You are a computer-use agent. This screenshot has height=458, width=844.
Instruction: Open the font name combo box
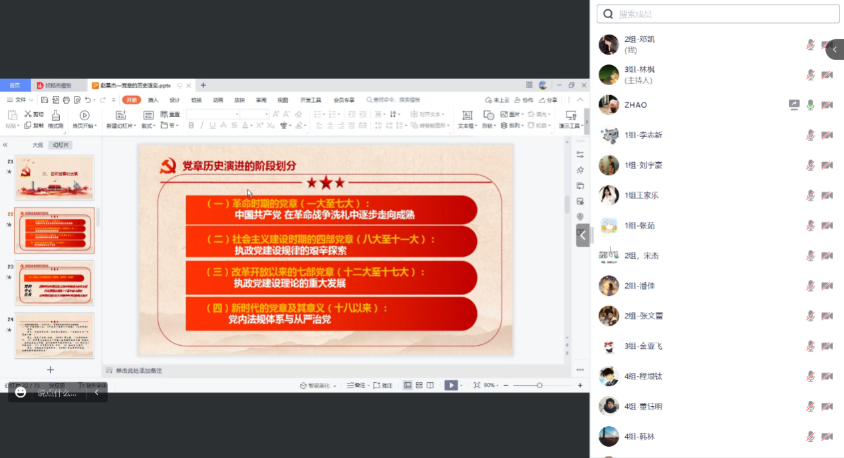click(213, 114)
